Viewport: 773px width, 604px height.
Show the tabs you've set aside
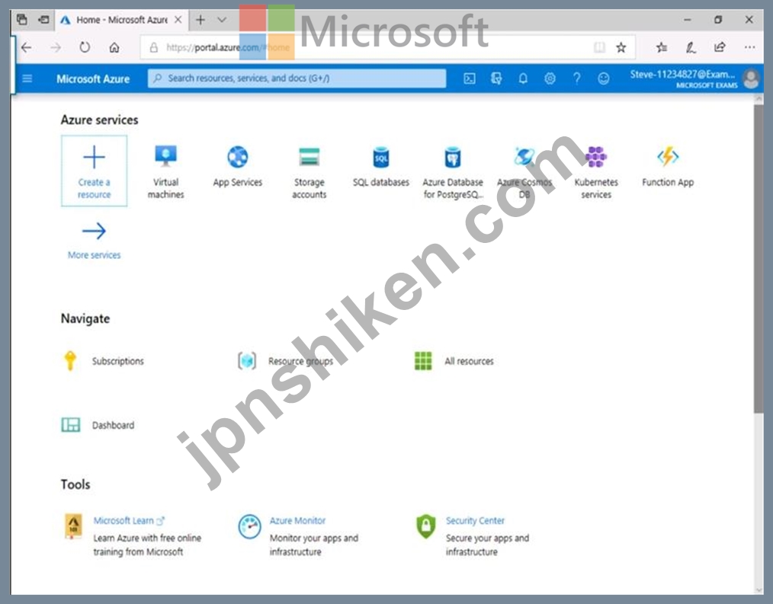pos(21,20)
